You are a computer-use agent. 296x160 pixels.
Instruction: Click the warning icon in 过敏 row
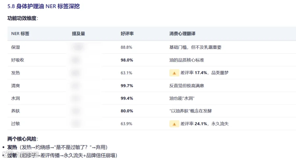174,124
